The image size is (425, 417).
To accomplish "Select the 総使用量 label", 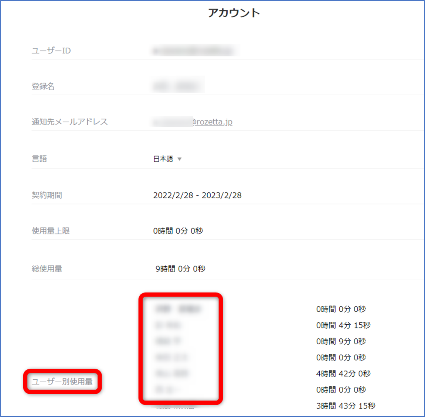I will (47, 269).
